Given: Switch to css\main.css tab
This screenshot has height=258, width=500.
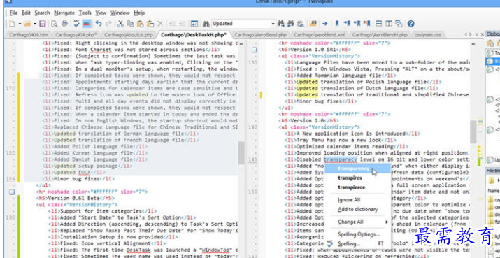Looking at the screenshot, I should pos(428,35).
